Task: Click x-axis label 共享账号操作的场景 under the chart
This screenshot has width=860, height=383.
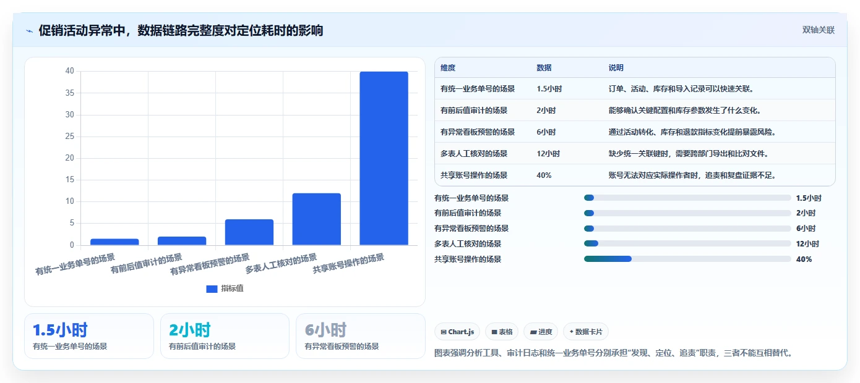Action: (x=348, y=264)
